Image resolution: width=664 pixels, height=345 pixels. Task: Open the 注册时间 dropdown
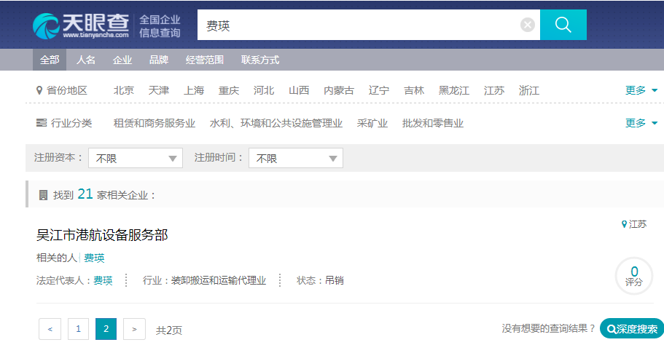point(295,158)
